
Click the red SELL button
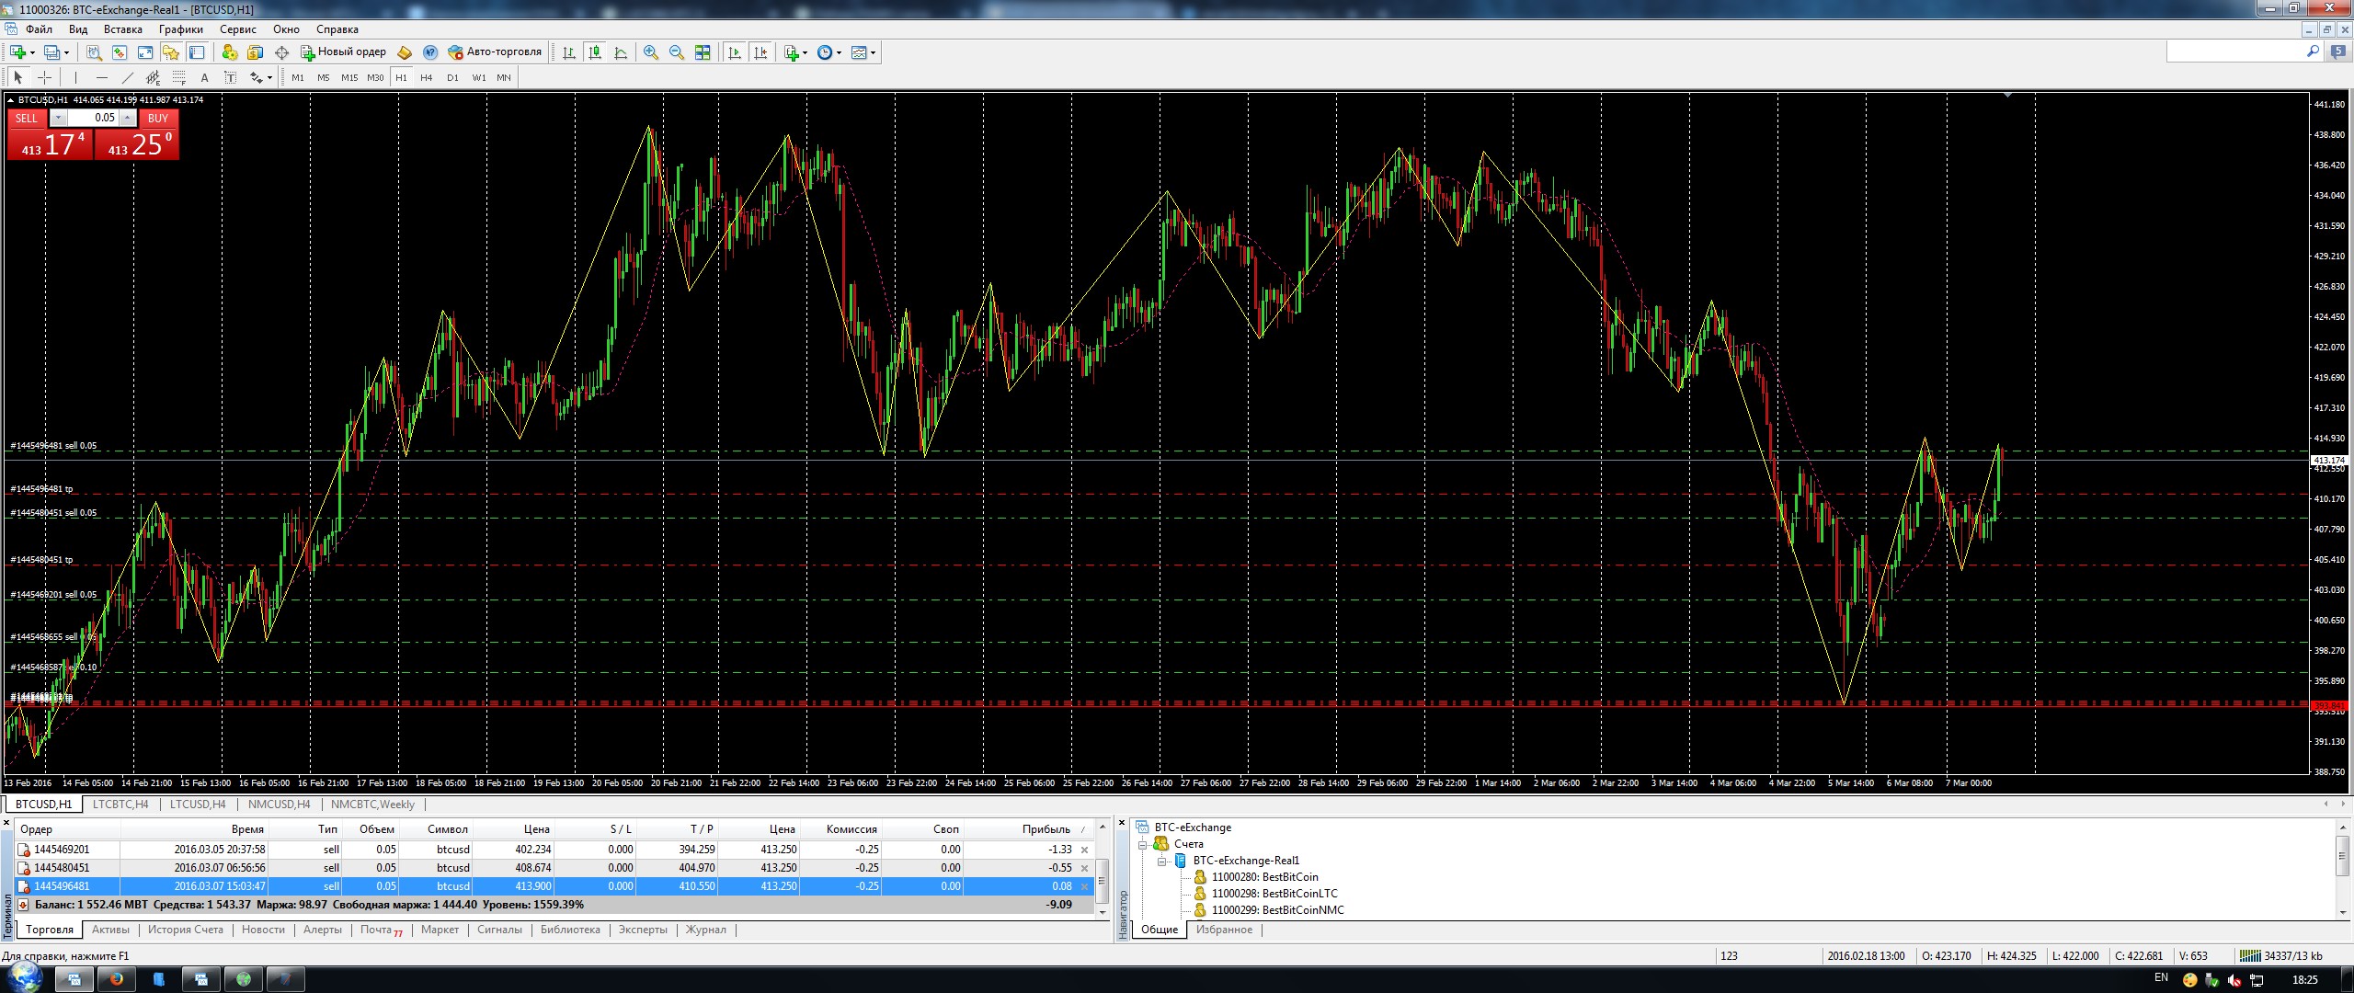point(50,135)
